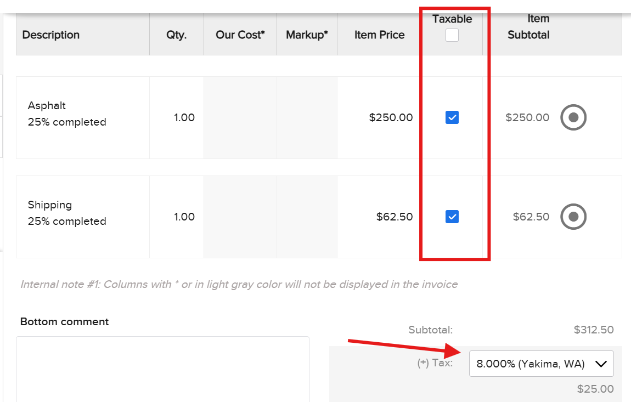Screen dimensions: 631x402
Task: Click the target icon beside Shipping's subtotal
Action: 573,217
